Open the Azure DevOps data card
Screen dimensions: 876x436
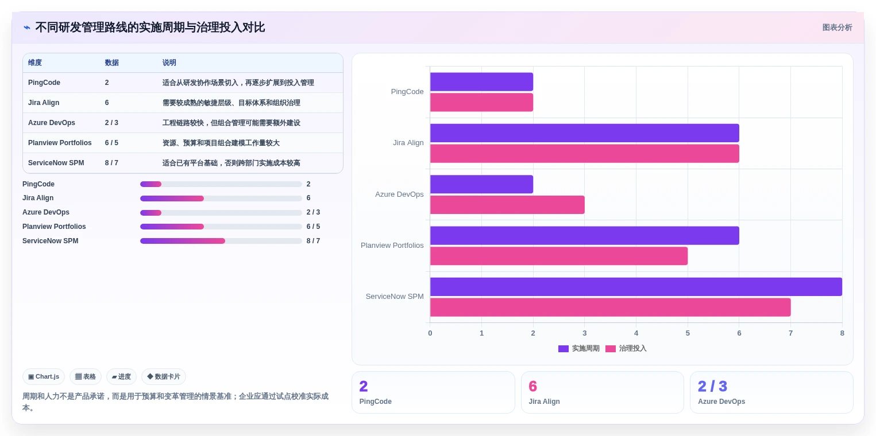coord(771,392)
